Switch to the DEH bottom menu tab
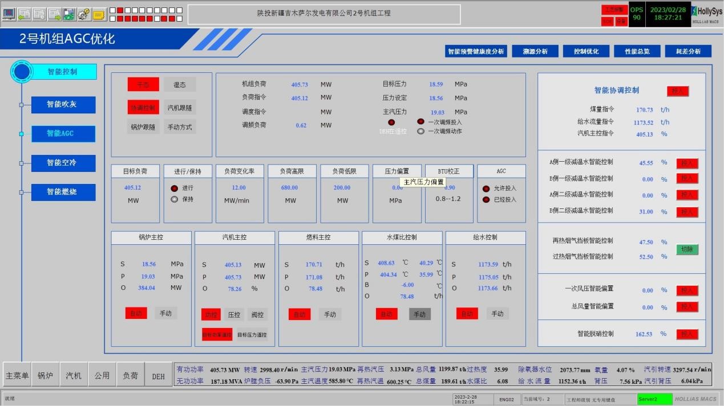Screen dimensions: 724x406 pos(159,376)
